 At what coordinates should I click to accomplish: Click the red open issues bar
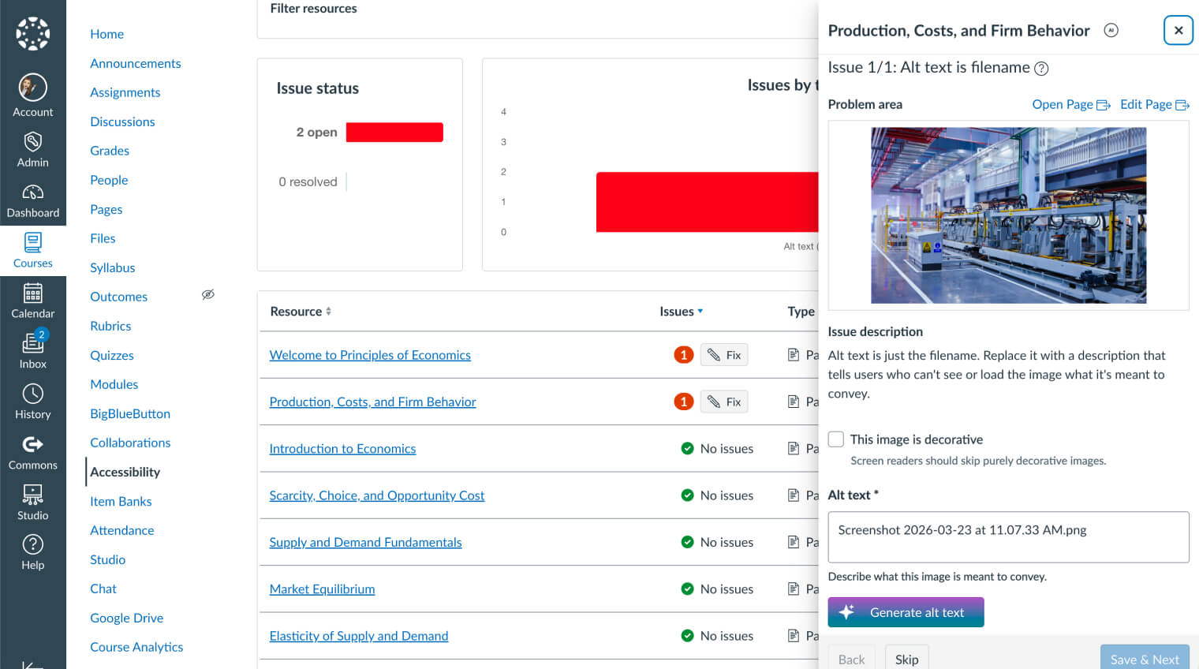coord(394,133)
